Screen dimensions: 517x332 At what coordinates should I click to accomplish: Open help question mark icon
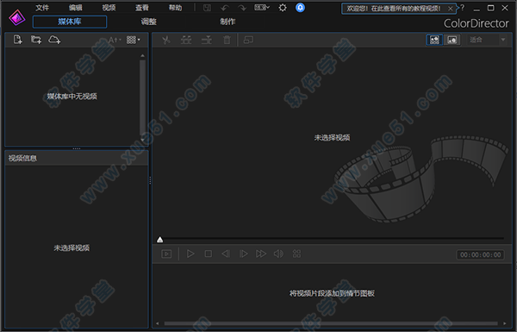462,8
